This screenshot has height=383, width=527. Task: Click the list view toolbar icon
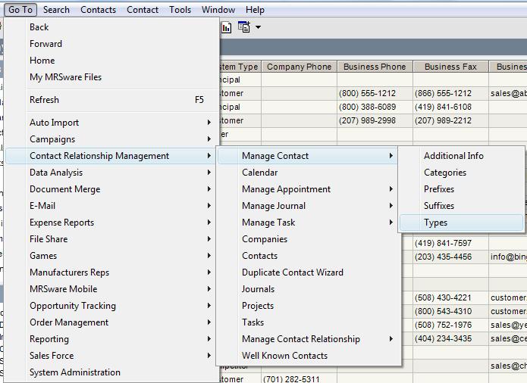(244, 26)
